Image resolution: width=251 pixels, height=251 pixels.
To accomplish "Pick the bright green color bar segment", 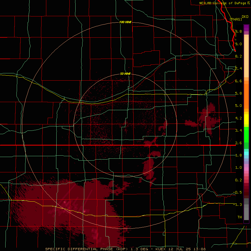I will (x=246, y=134).
